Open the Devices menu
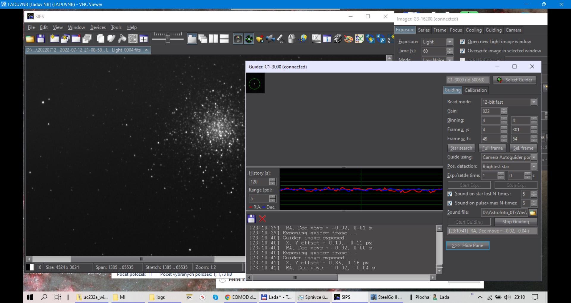The width and height of the screenshot is (571, 303). [x=98, y=27]
